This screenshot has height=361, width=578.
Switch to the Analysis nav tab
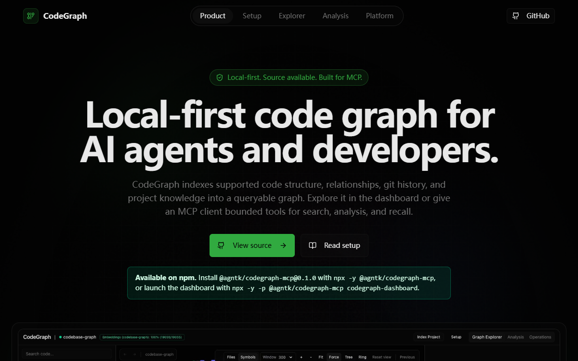pyautogui.click(x=336, y=16)
